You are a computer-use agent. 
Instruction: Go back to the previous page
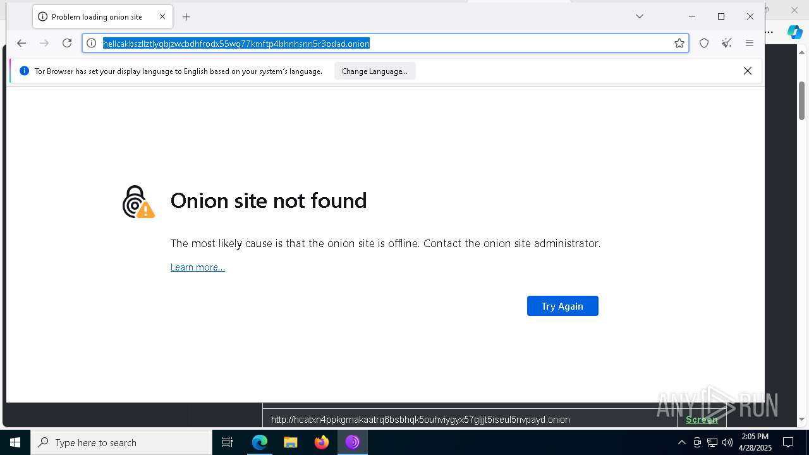coord(21,43)
